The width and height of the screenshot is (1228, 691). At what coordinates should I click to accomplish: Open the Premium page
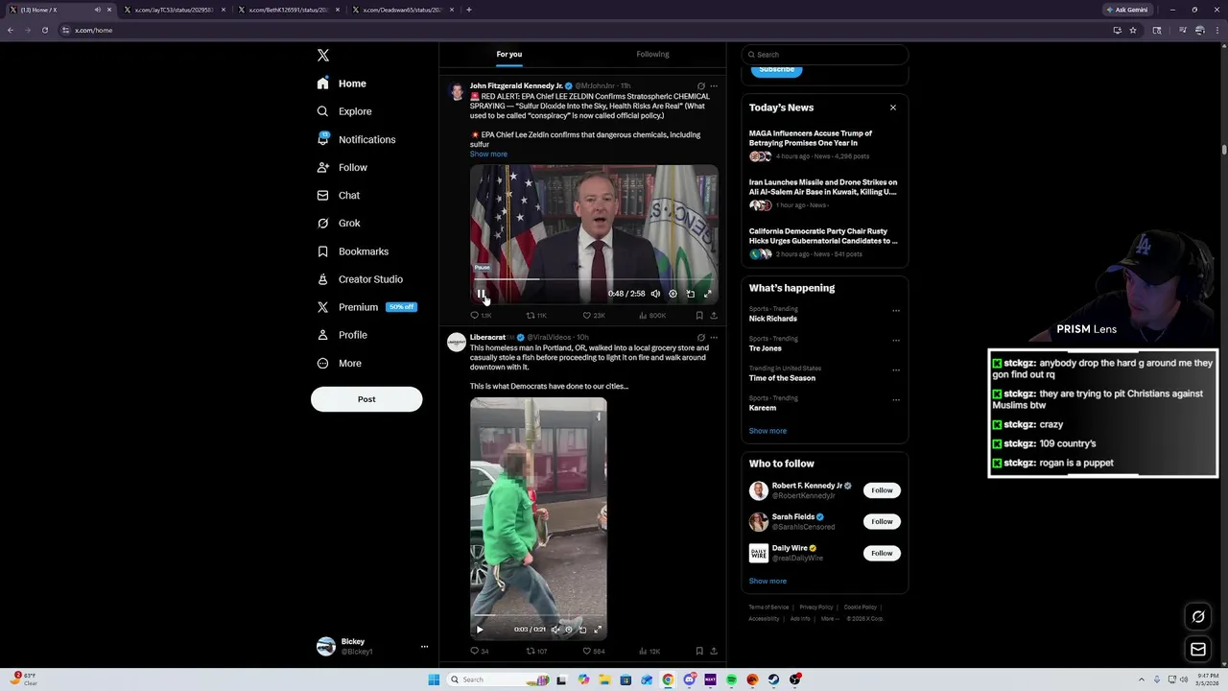(x=366, y=307)
